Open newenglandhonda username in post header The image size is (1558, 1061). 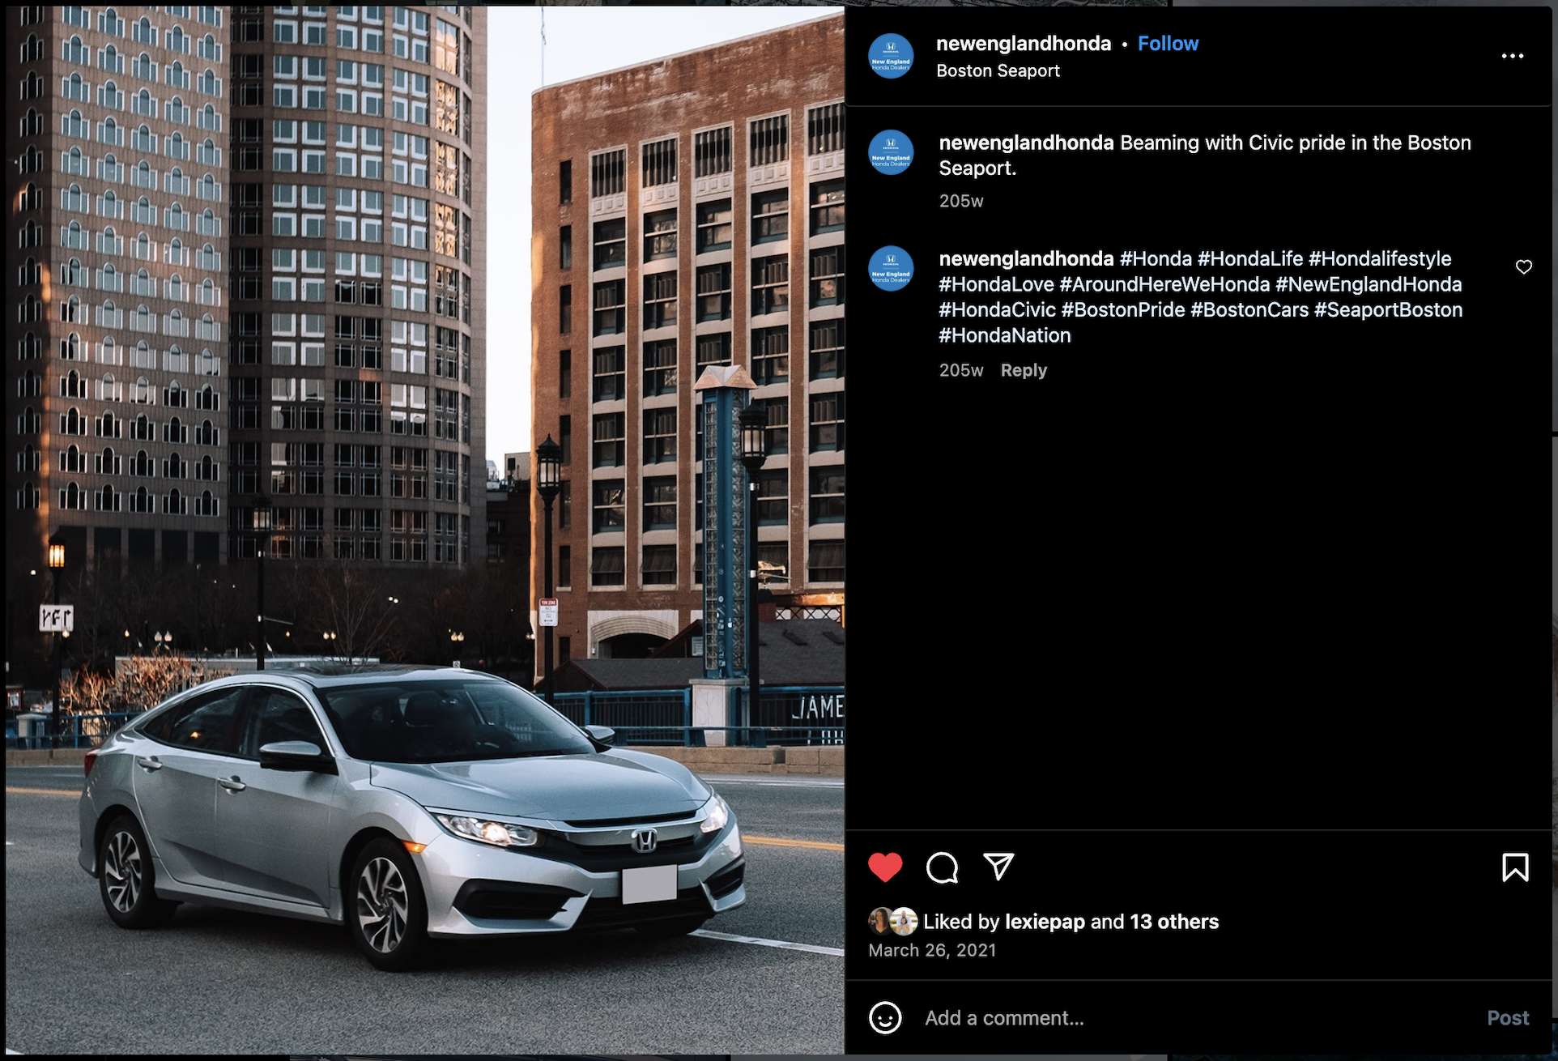(x=1024, y=44)
